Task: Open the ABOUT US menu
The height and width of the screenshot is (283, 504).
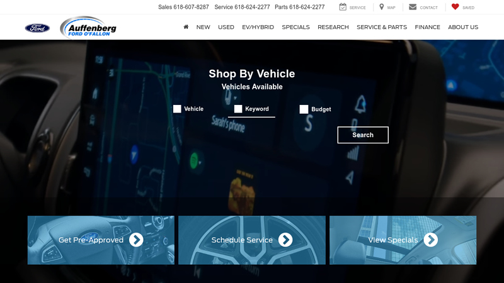Action: [x=463, y=27]
